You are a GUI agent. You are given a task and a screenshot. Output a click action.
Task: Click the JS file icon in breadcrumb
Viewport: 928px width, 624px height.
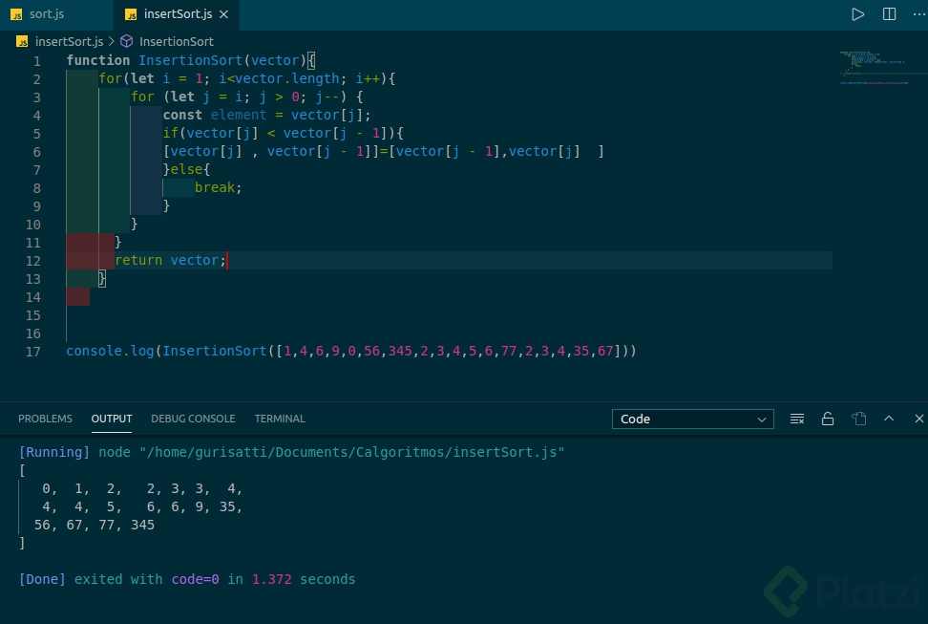point(22,41)
